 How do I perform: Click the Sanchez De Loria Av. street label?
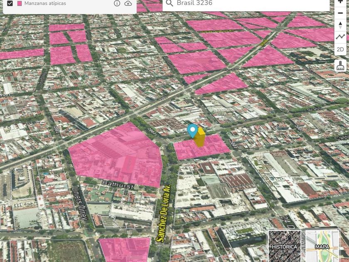tap(163, 213)
